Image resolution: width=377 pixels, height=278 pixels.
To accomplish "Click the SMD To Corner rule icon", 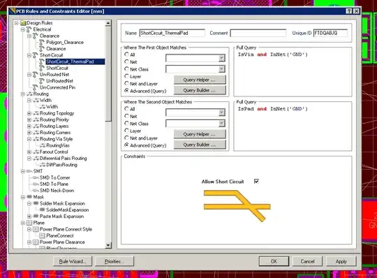I will point(36,177).
